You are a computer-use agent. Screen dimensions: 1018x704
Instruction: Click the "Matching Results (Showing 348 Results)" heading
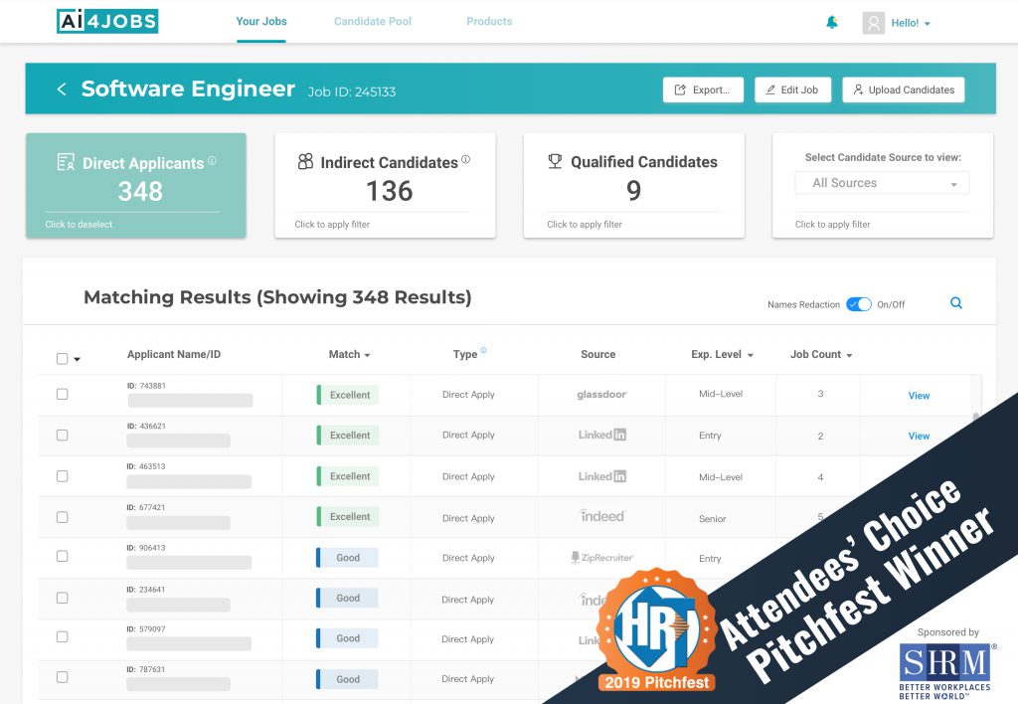point(278,296)
